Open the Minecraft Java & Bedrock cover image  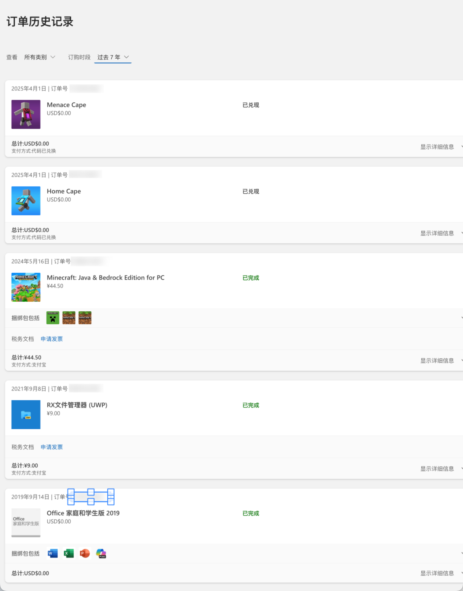click(x=26, y=287)
